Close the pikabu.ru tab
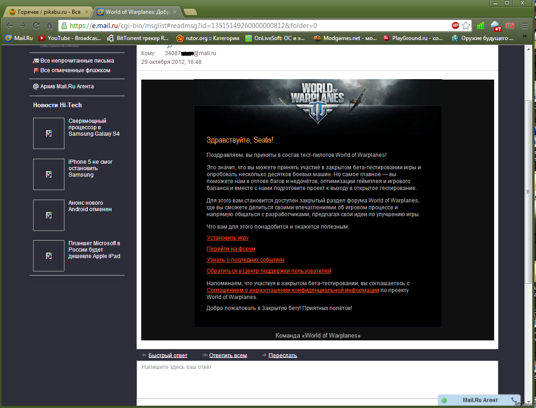The image size is (536, 408). [x=87, y=12]
